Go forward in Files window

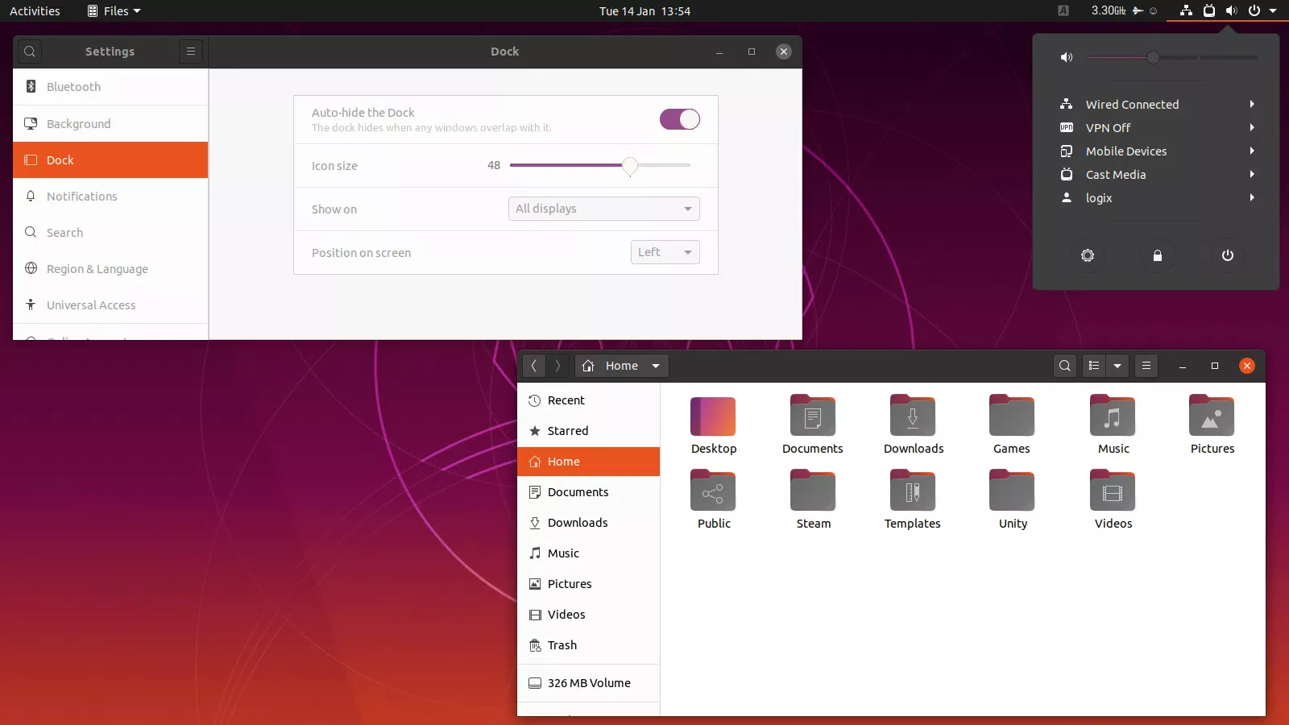click(557, 366)
